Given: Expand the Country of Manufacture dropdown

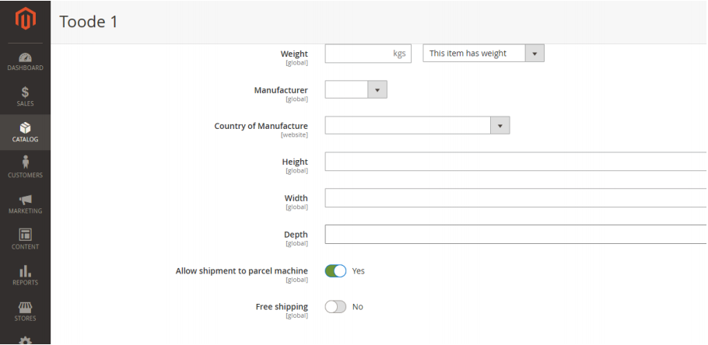Looking at the screenshot, I should (x=417, y=125).
